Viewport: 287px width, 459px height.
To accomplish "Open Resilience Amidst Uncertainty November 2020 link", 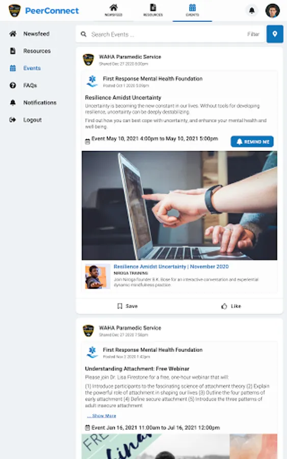I will click(x=171, y=266).
